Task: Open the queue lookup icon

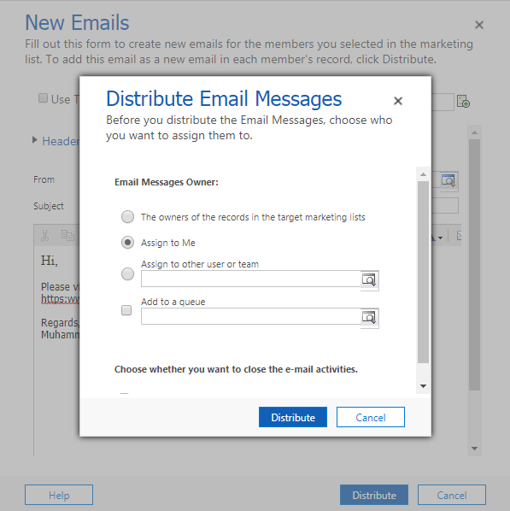Action: (x=369, y=317)
